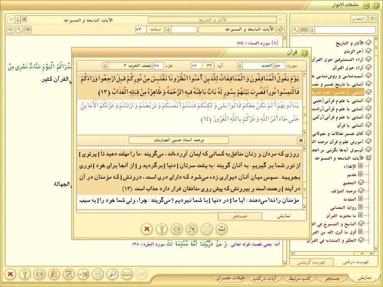Select the نمایش tab in main bottom bar
Screen dimensions: 383x287
point(365,278)
